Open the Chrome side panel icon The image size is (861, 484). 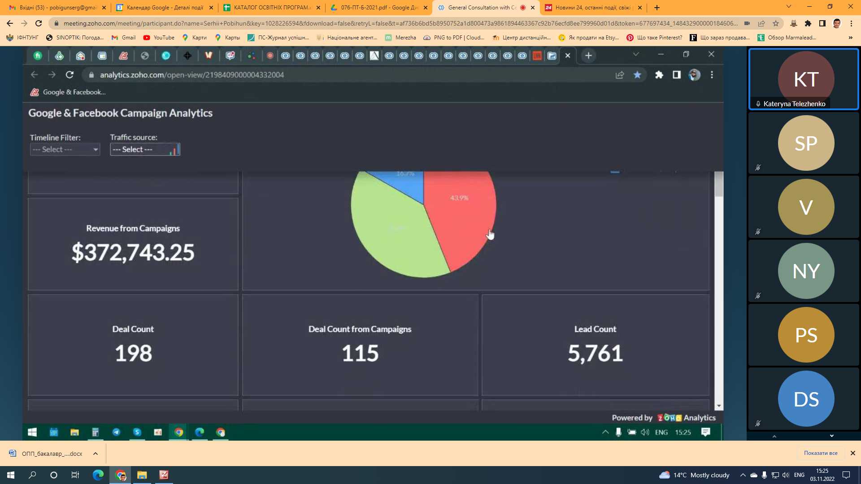tap(822, 23)
